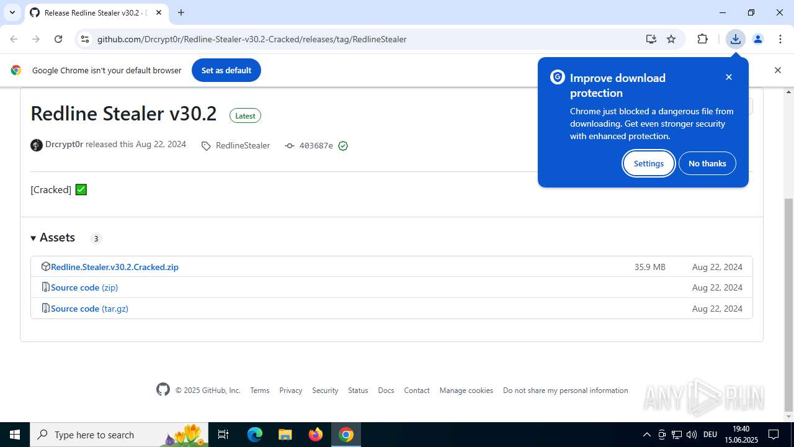Click Do not share my personal information

coord(566,391)
